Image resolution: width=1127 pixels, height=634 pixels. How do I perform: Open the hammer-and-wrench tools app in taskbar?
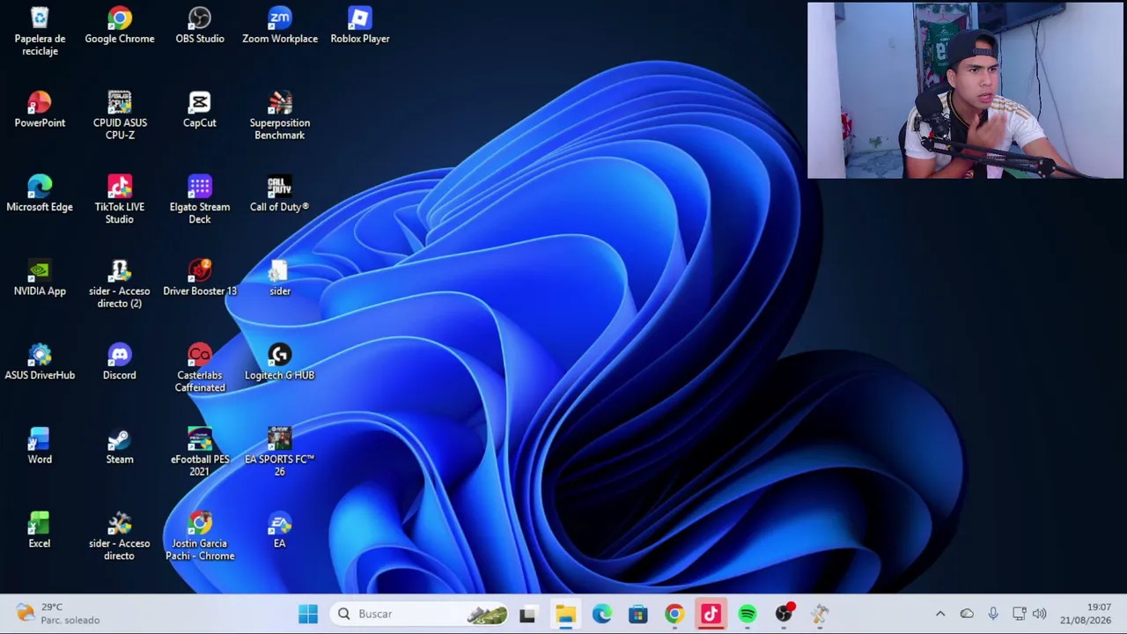coord(820,614)
